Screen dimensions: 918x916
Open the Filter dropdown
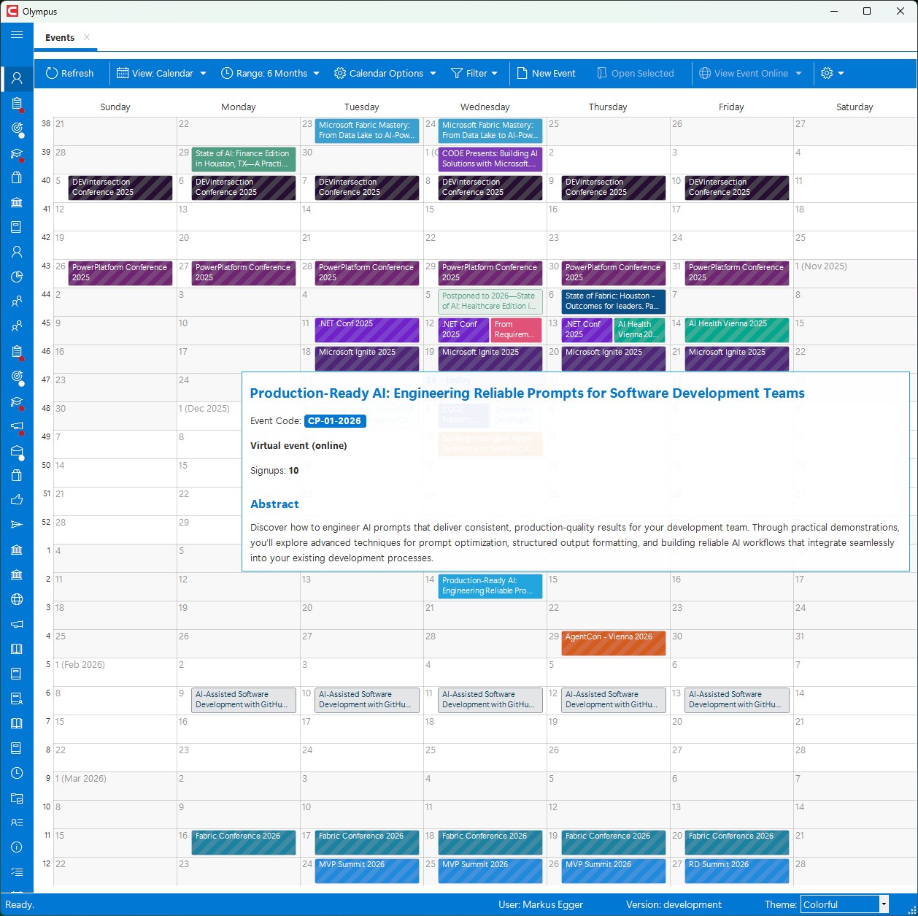click(474, 73)
